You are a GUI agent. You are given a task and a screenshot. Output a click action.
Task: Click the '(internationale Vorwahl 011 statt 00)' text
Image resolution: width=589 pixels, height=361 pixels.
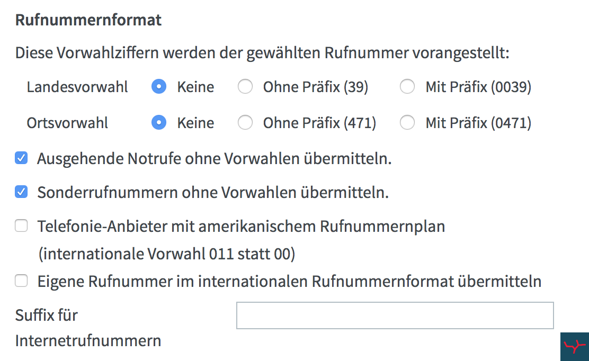tap(167, 254)
